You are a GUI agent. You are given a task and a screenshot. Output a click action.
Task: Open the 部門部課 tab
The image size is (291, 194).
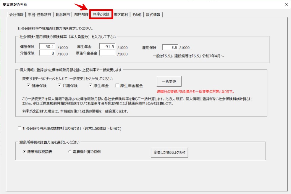pos(81,15)
